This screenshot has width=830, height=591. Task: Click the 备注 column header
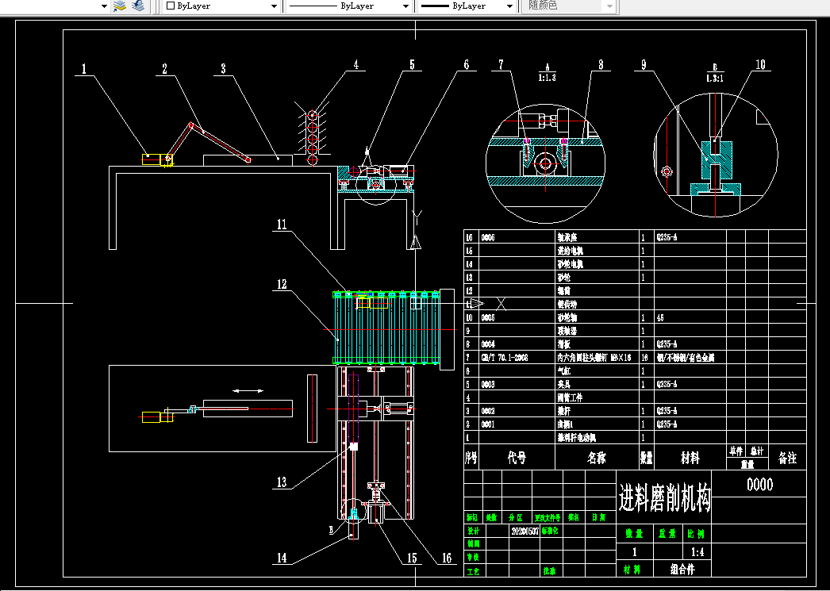[787, 458]
